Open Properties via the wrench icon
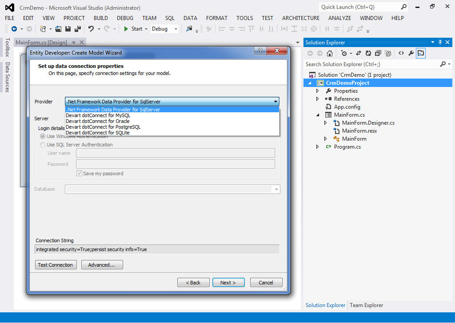This screenshot has height=323, width=455. click(411, 53)
